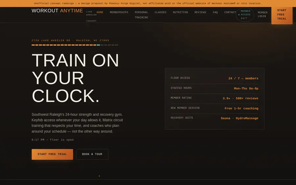The image size is (296, 185).
Task: Open the Member Login link
Action: click(262, 14)
